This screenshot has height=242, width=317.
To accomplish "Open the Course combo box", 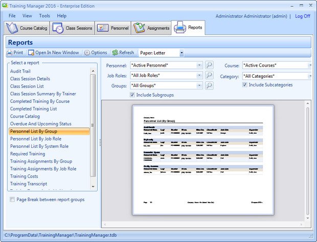I will point(277,65).
